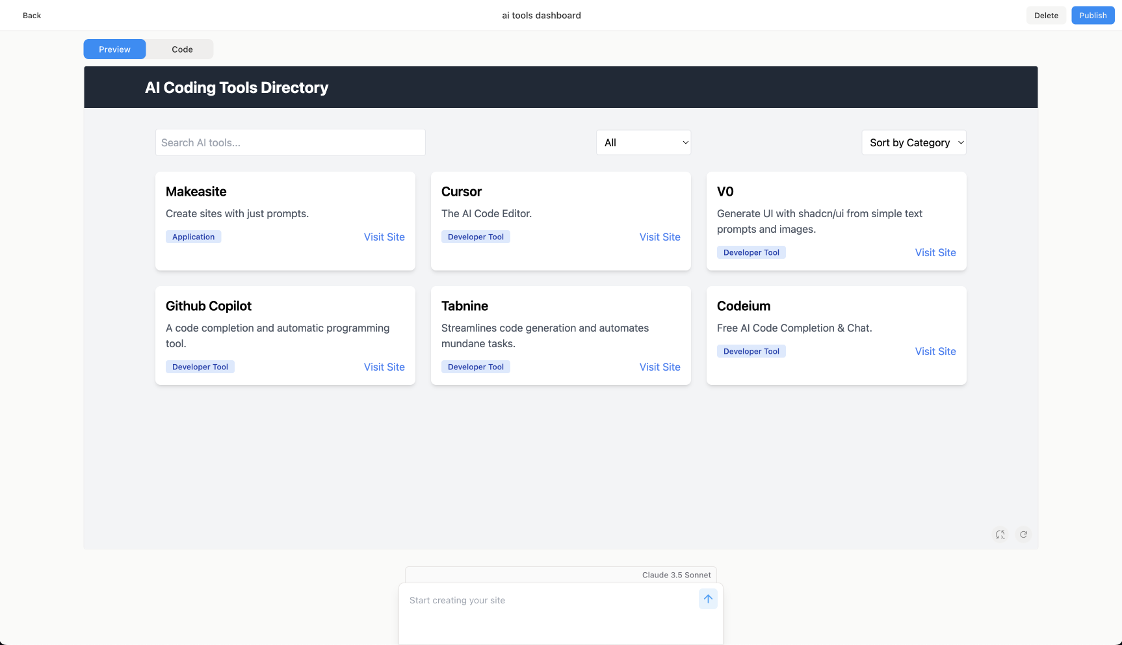Click Developer Tool tag on Codeium card
The height and width of the screenshot is (645, 1122).
pyautogui.click(x=751, y=351)
